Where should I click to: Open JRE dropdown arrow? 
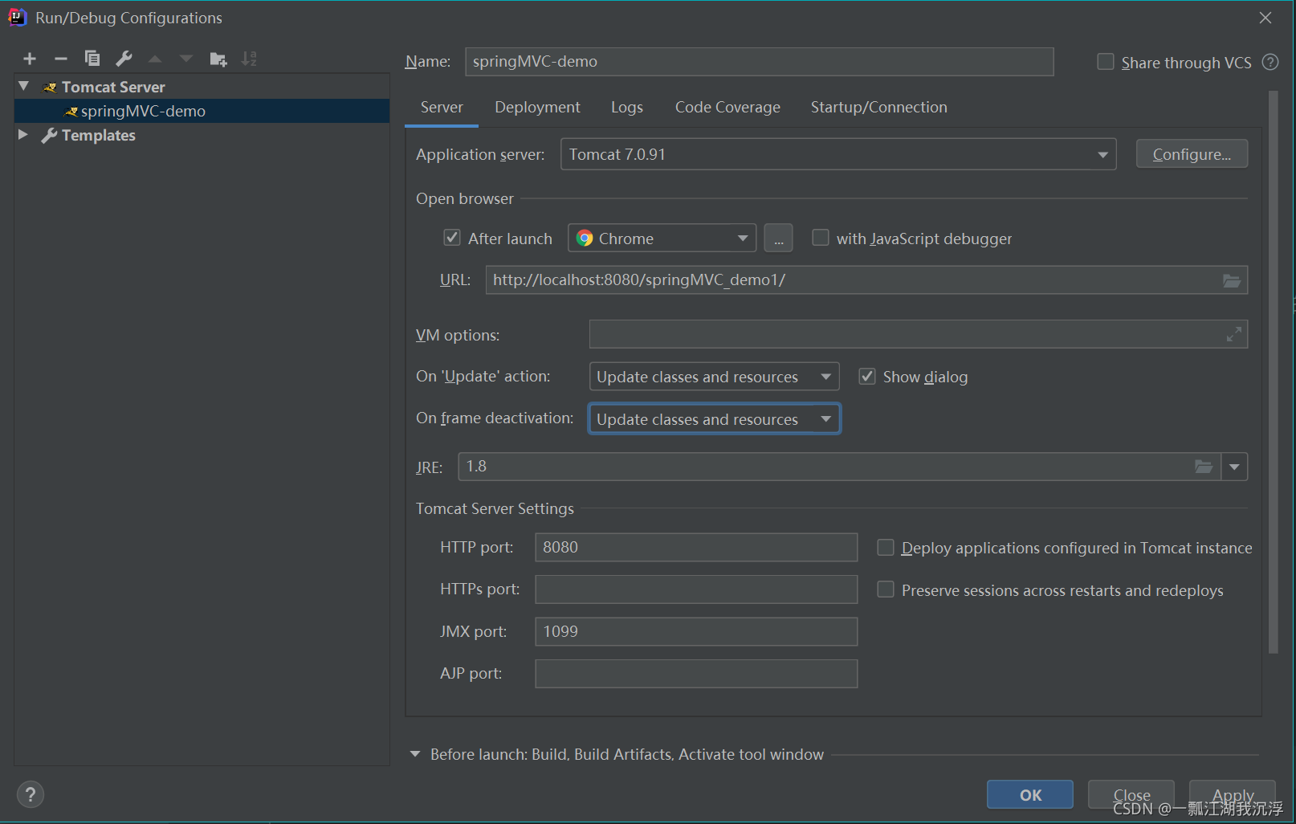coord(1234,467)
